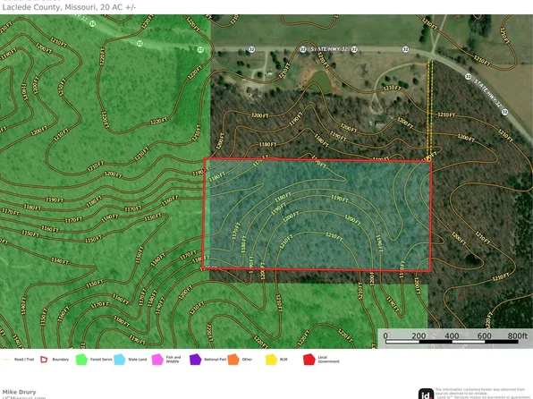Click the State Land legend label
533x399 pixels.
138,360
